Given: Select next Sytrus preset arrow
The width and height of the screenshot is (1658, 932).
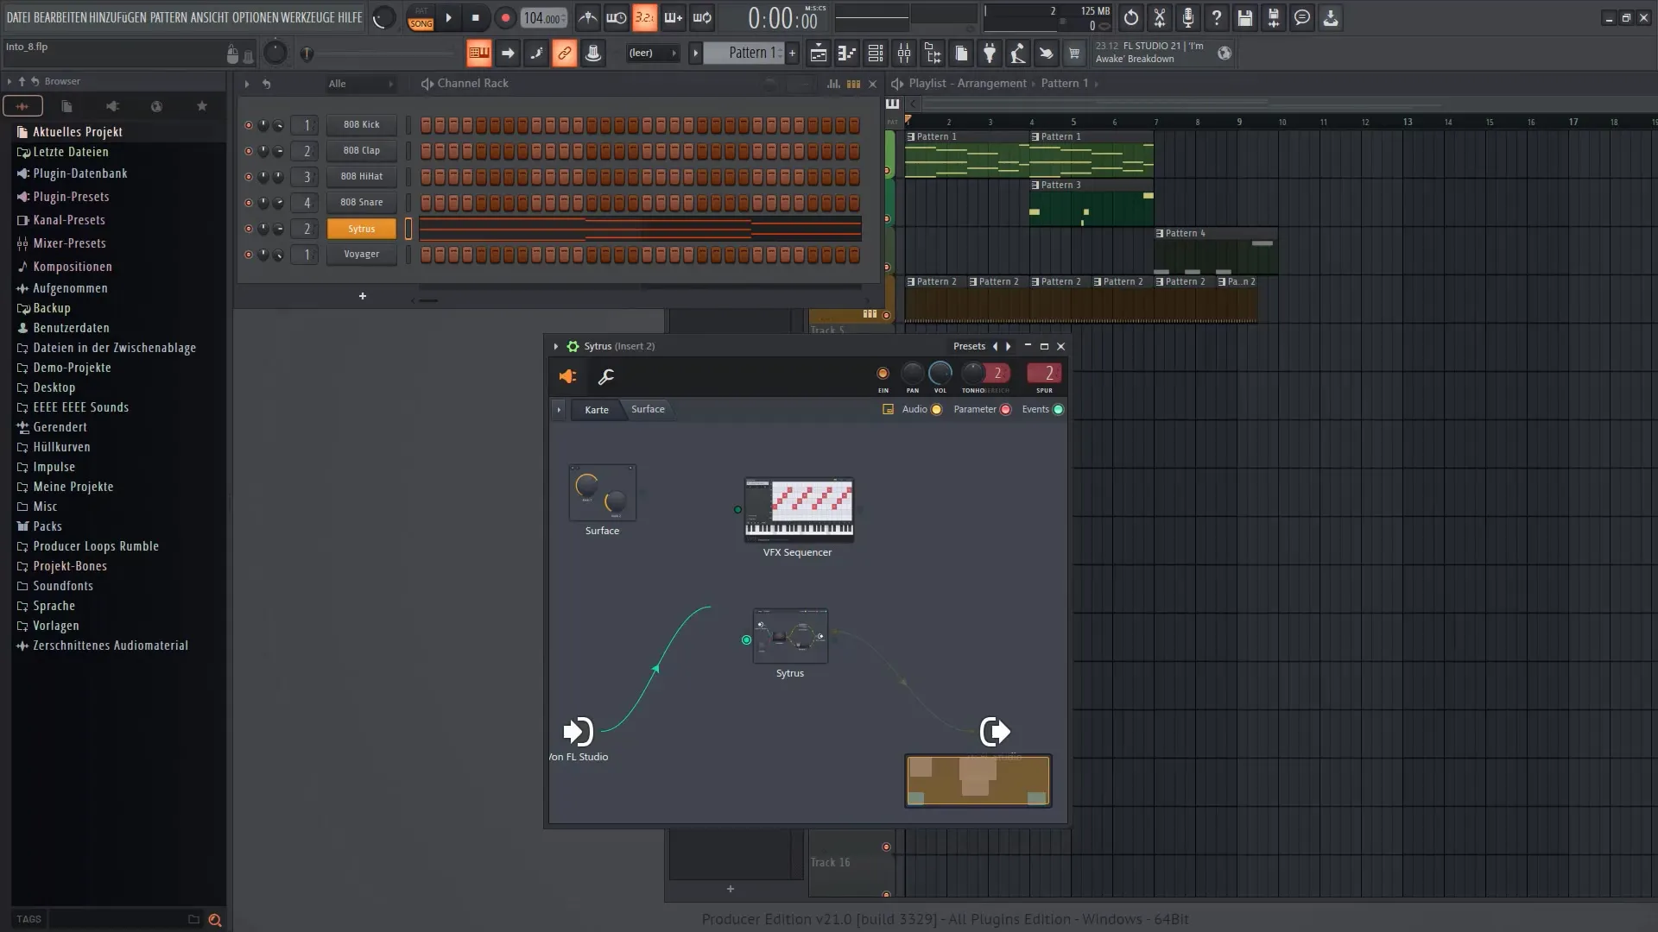Looking at the screenshot, I should [x=1008, y=346].
